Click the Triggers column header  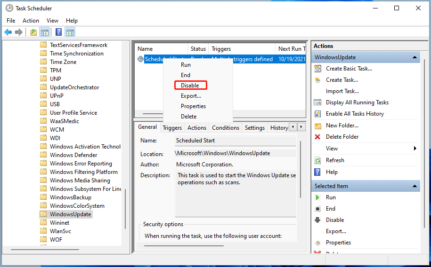tap(242, 49)
